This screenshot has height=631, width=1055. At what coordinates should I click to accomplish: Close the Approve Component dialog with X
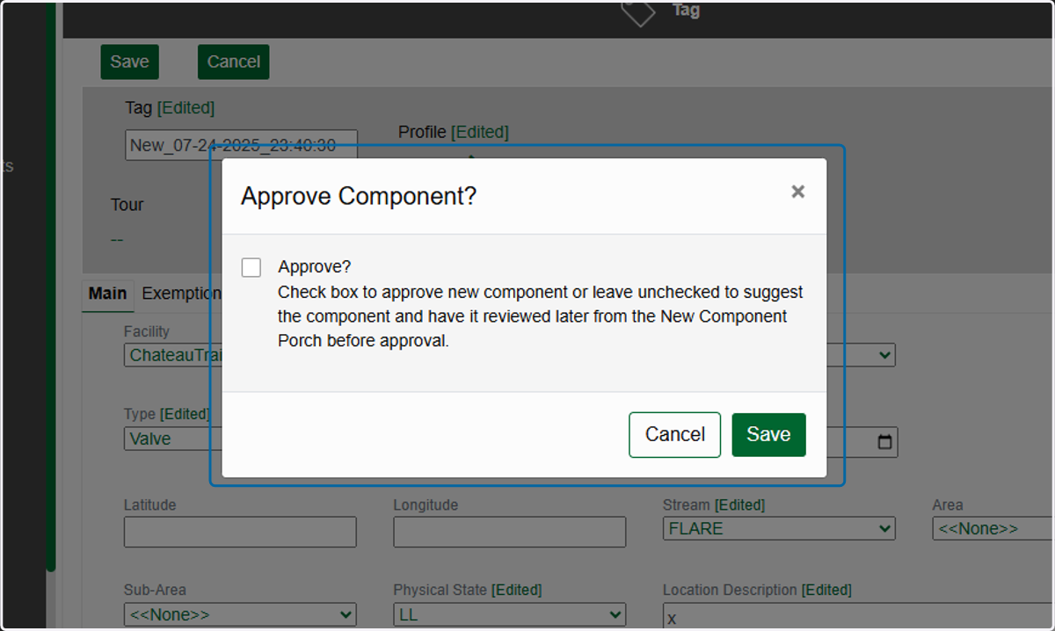(797, 192)
